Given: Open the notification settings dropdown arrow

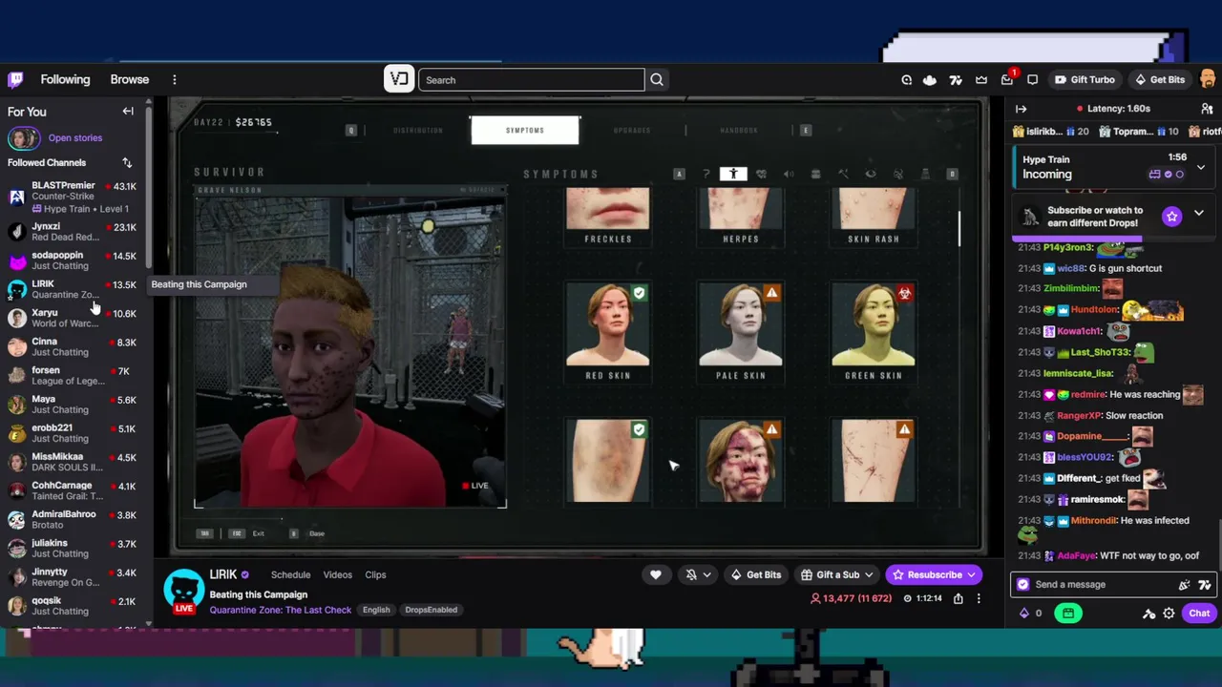Looking at the screenshot, I should tap(706, 574).
